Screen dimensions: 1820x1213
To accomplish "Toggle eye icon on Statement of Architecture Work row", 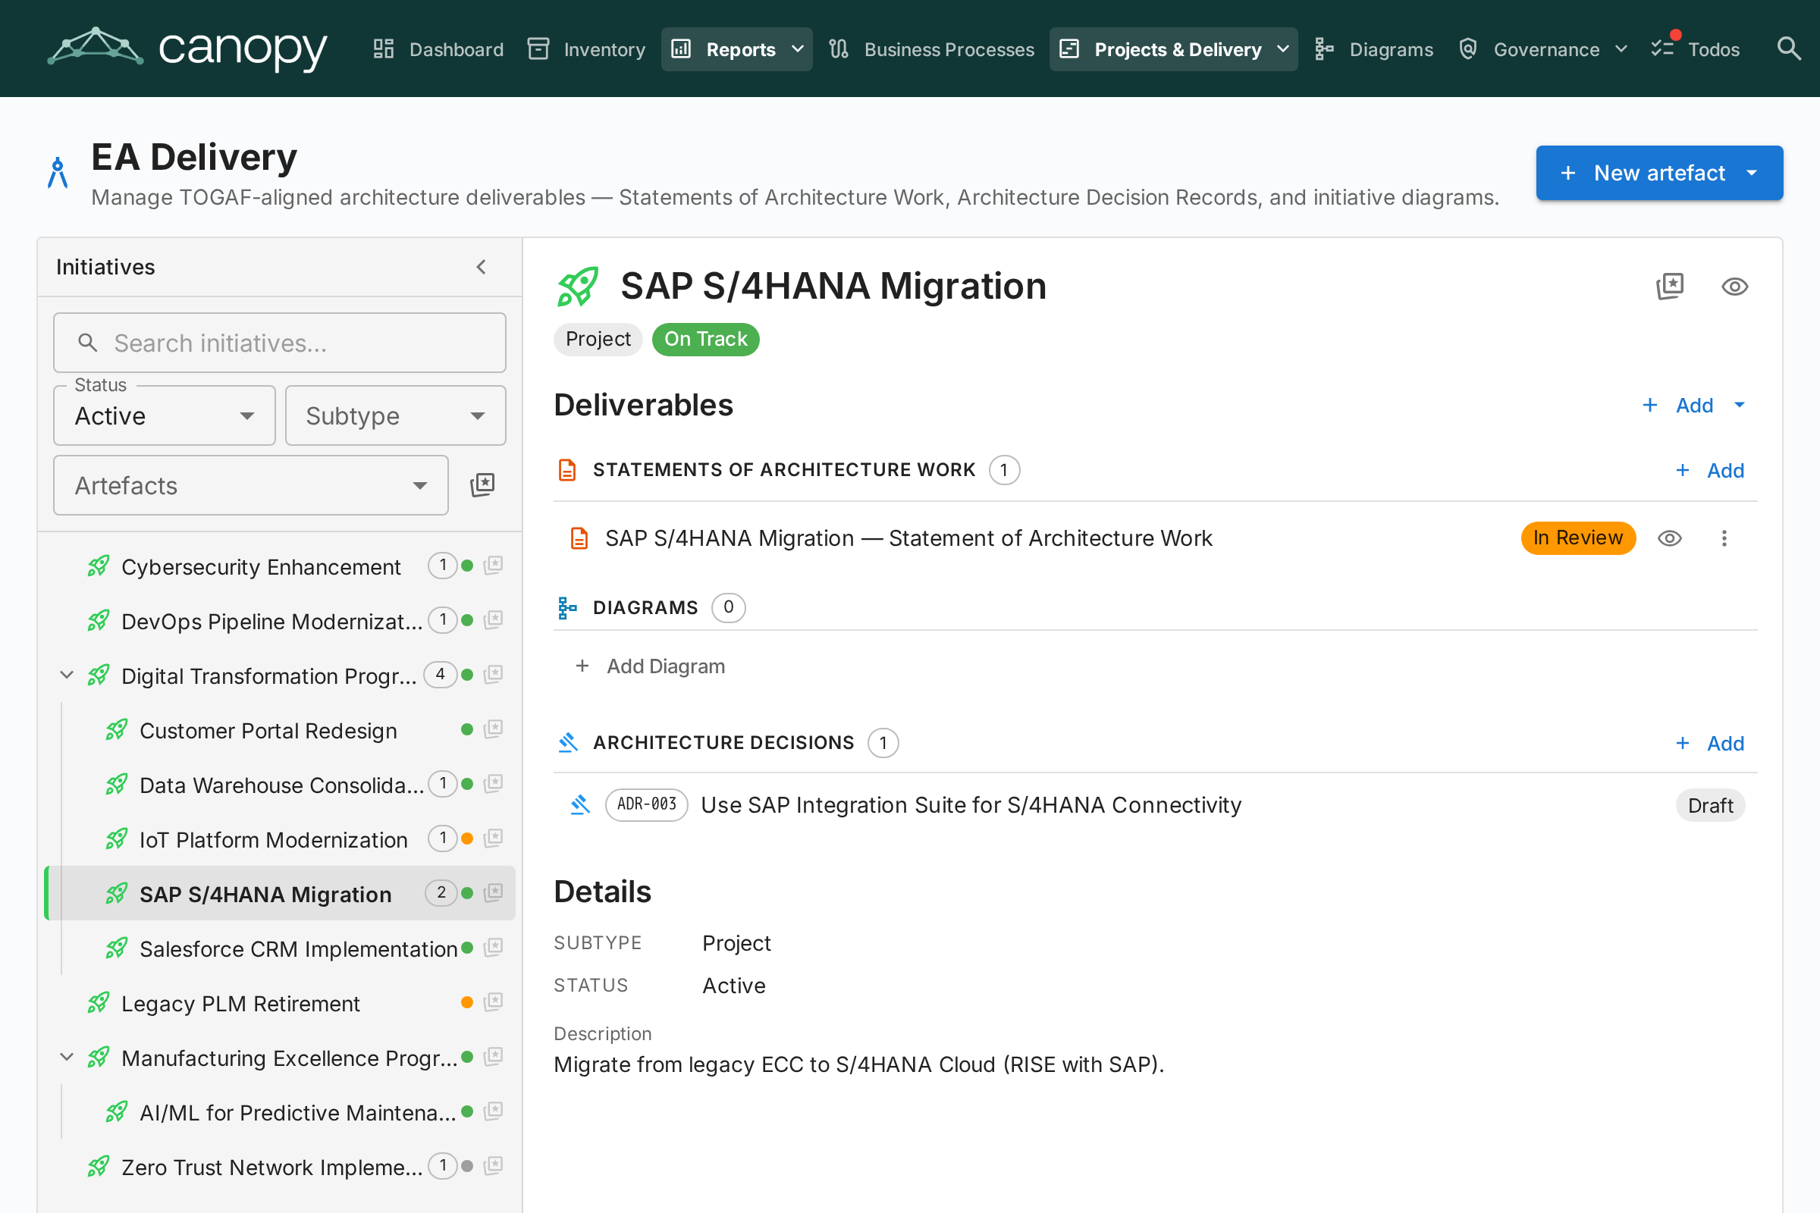I will pos(1670,538).
